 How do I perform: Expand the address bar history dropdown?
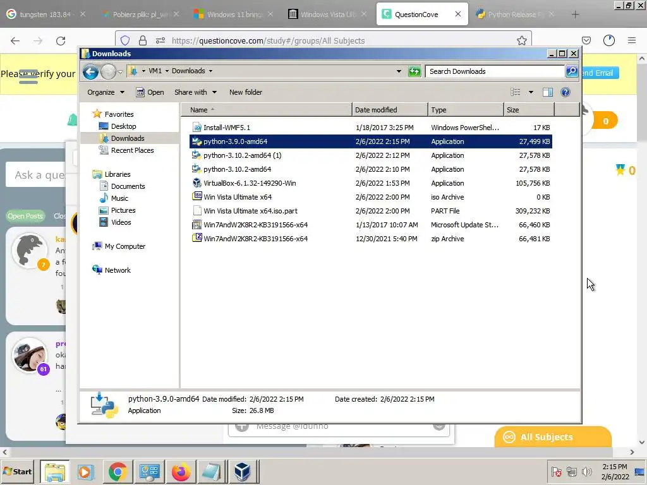pyautogui.click(x=399, y=71)
